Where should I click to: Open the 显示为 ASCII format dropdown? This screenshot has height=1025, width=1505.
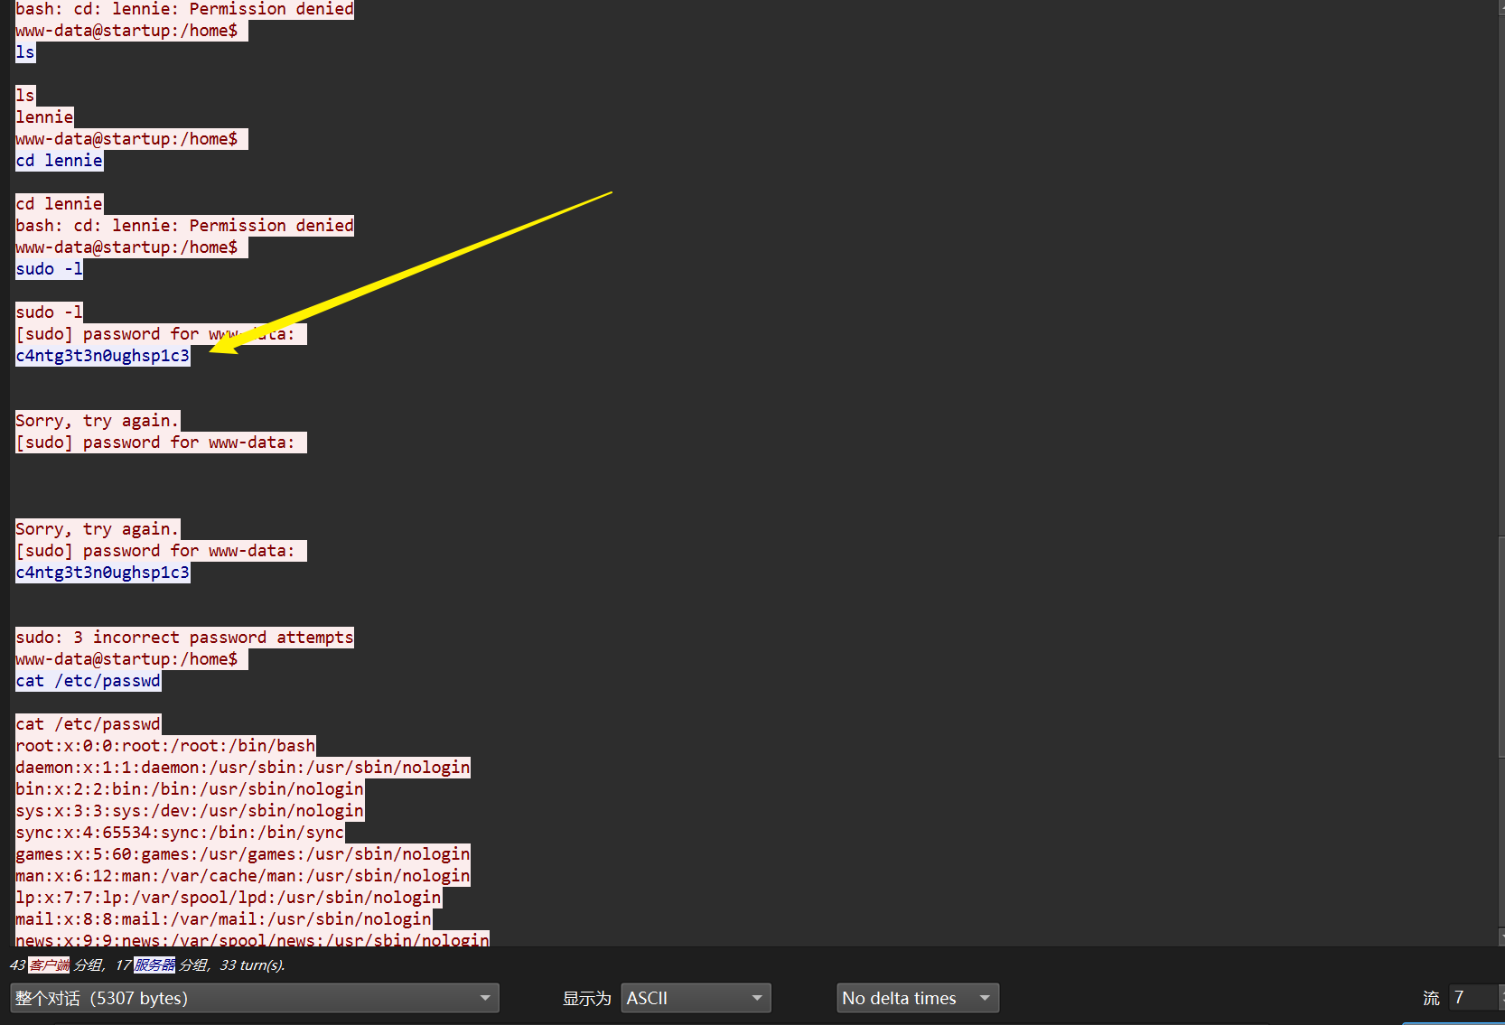[696, 998]
